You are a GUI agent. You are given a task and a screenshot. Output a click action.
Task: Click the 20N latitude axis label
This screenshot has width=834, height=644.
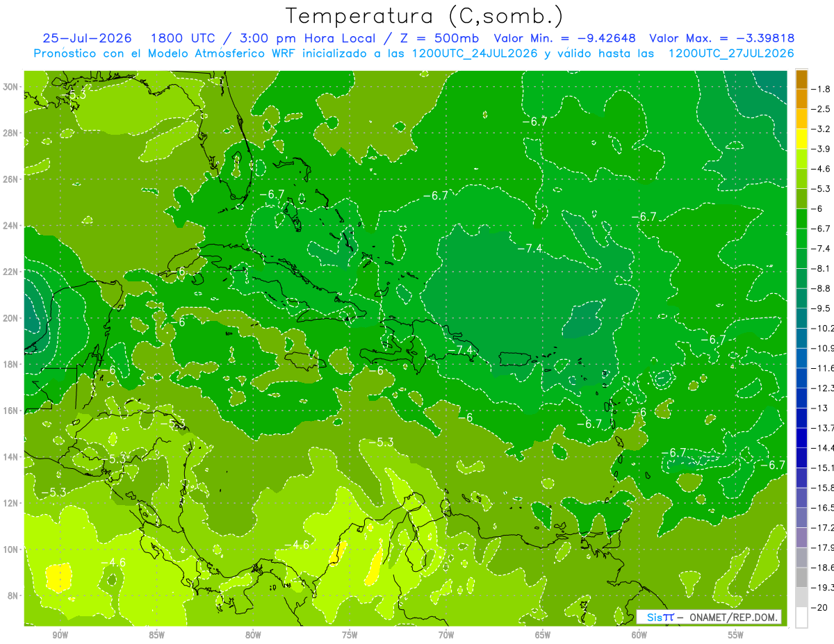coord(12,318)
